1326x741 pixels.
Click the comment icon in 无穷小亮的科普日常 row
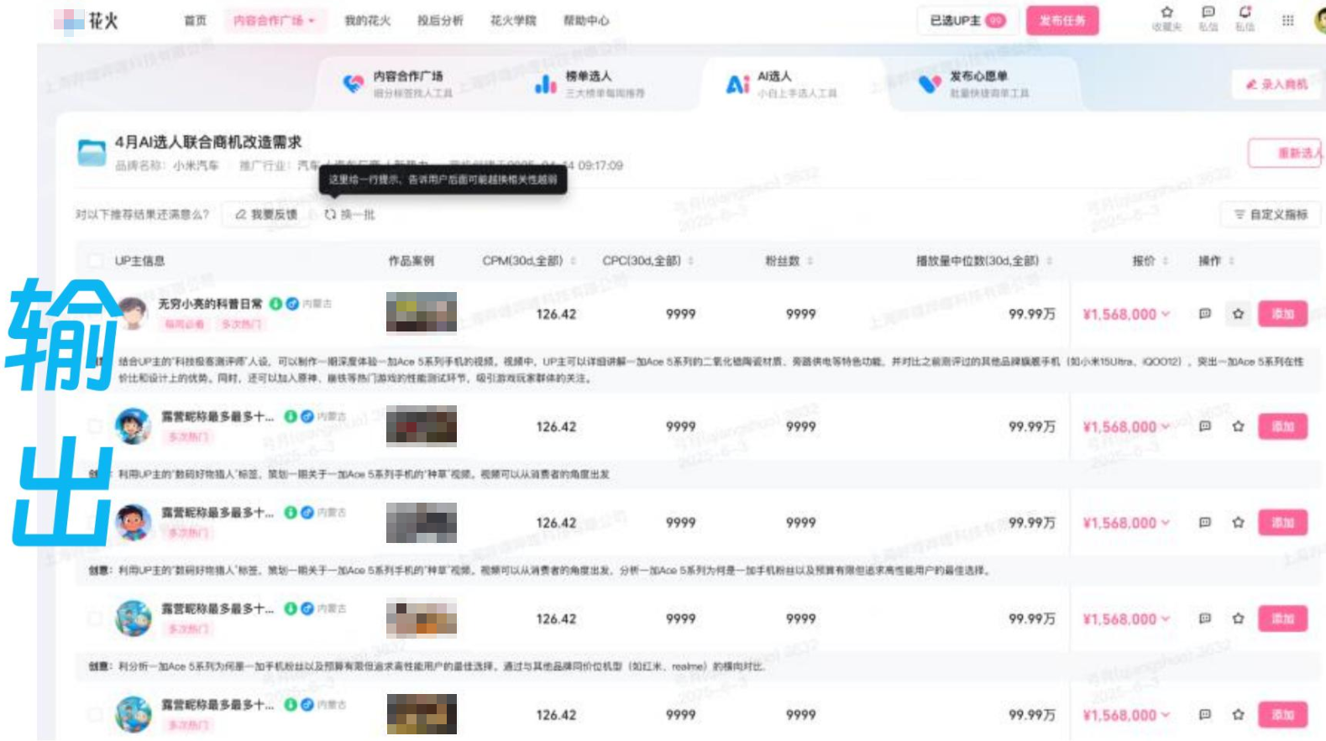coord(1204,314)
